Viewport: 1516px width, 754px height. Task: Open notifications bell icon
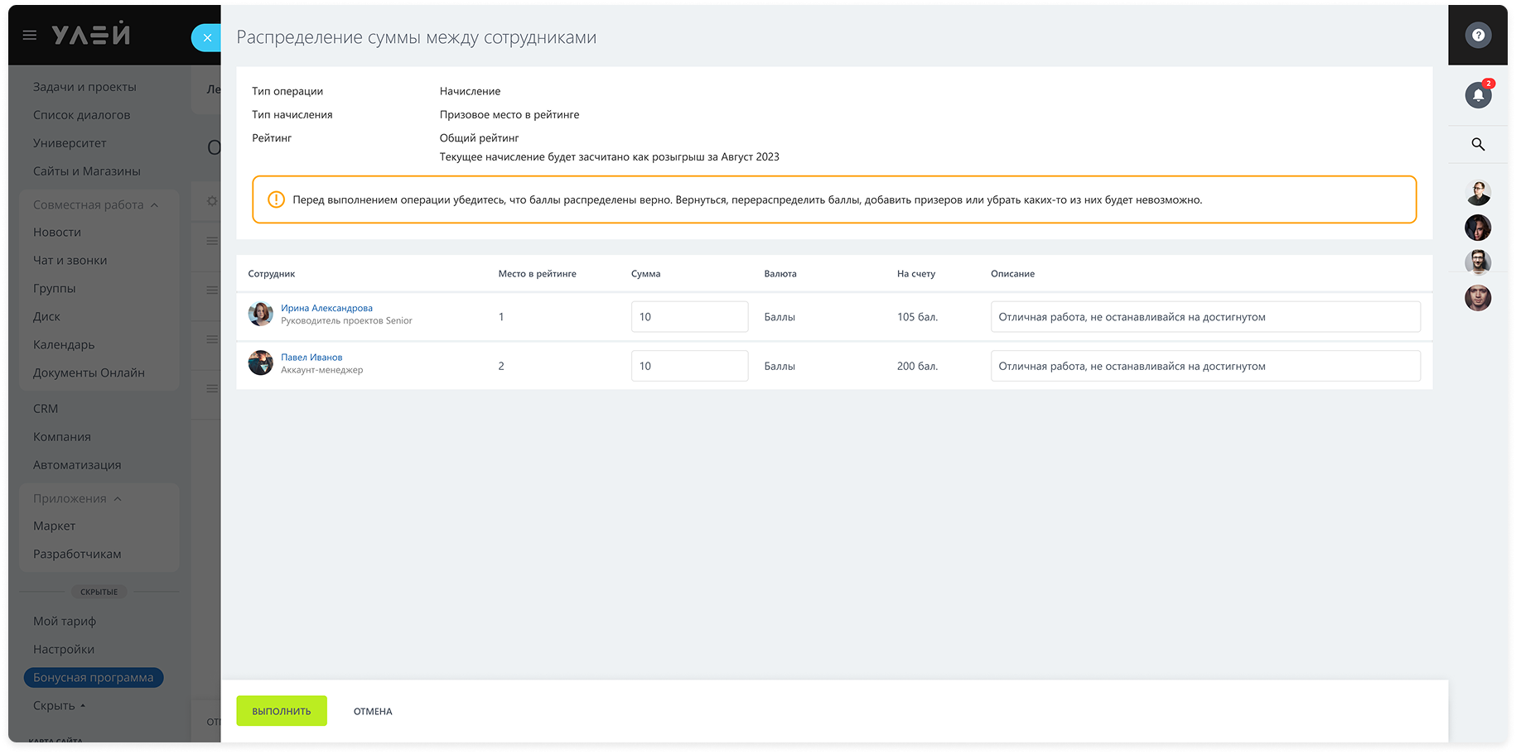coord(1478,95)
